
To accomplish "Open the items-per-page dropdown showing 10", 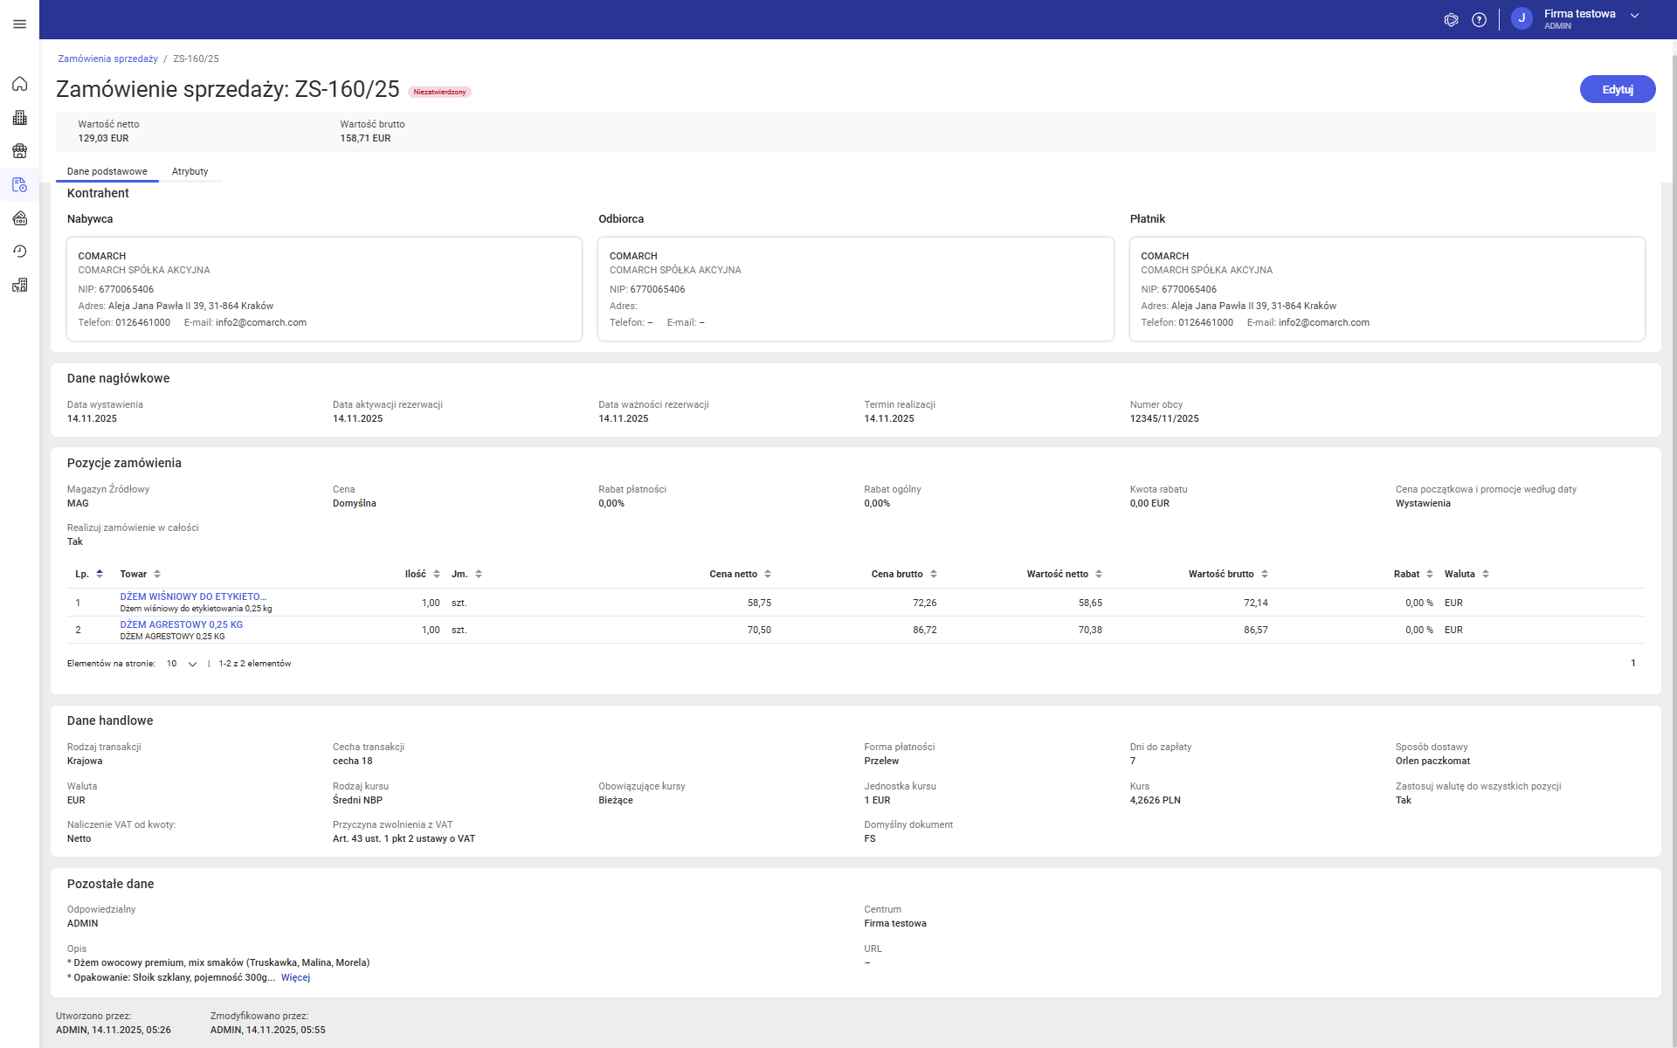I will point(182,664).
